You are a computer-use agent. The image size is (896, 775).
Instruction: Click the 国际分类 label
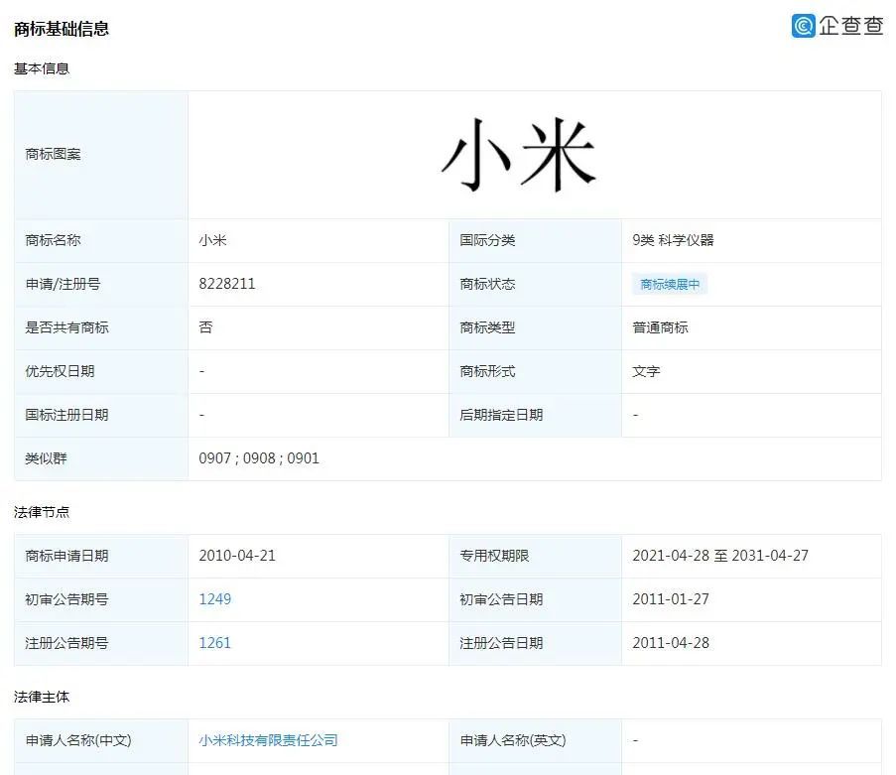click(487, 240)
